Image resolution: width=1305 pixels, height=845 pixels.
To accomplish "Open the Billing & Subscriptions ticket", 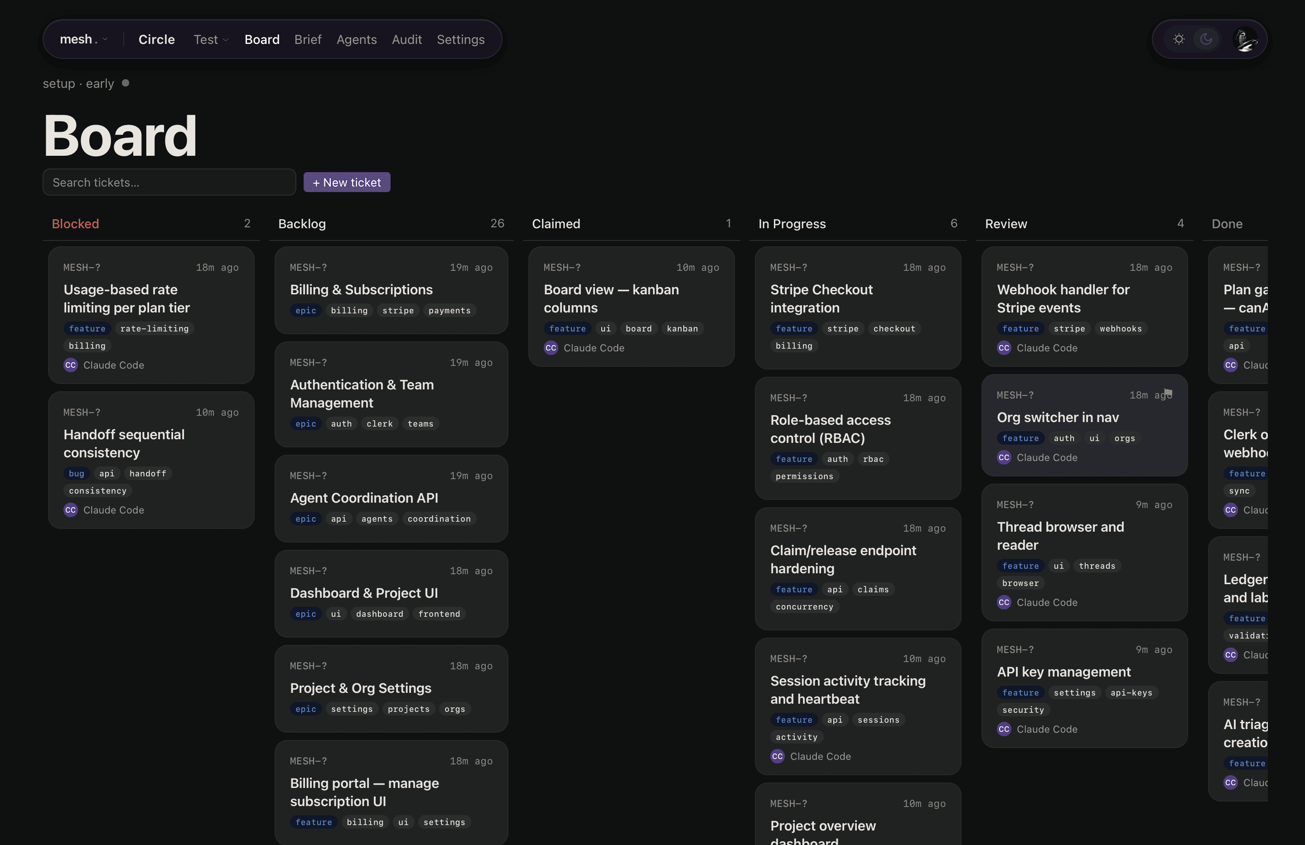I will (361, 289).
